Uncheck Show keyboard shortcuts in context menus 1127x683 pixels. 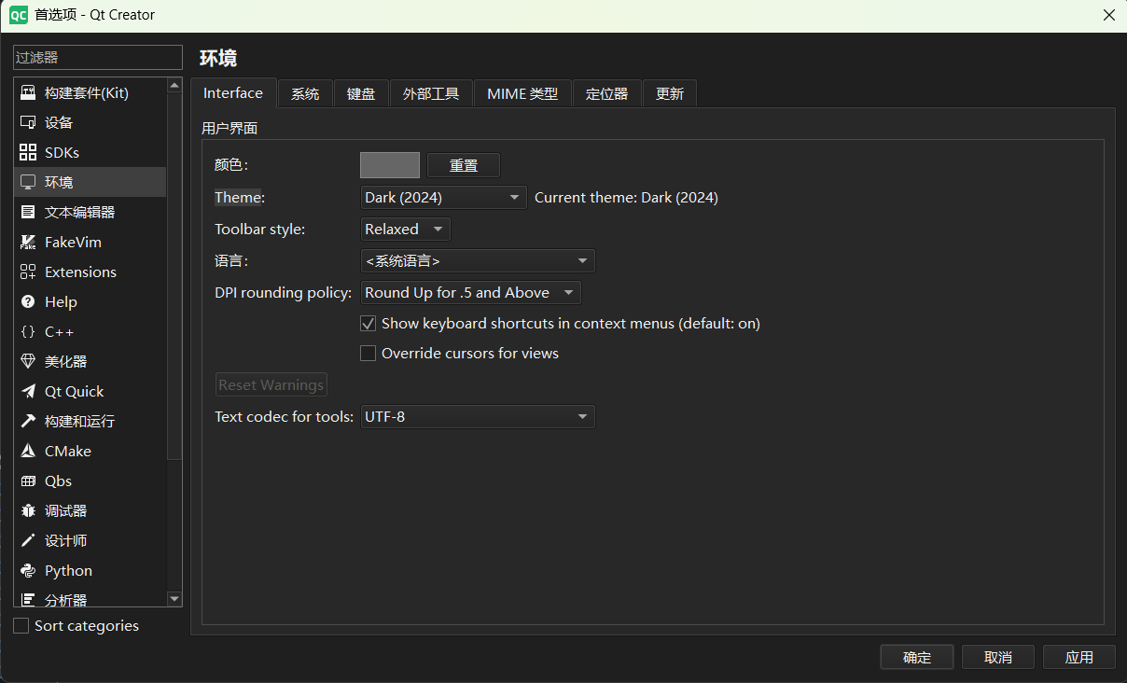[368, 323]
